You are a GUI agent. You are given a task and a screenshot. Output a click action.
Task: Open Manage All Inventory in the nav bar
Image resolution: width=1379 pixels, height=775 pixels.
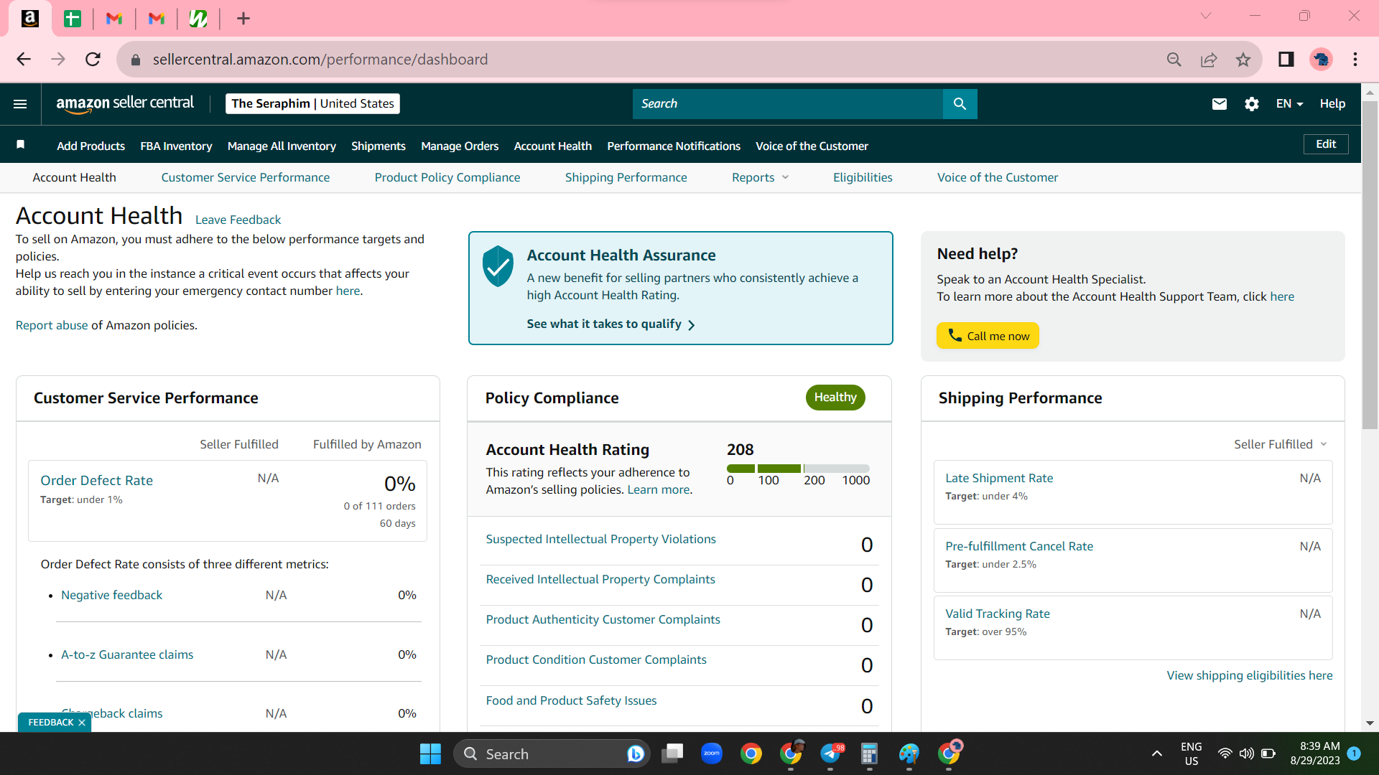(x=282, y=146)
